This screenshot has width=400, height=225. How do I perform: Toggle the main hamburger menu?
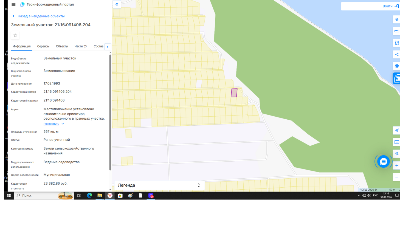pos(13,4)
